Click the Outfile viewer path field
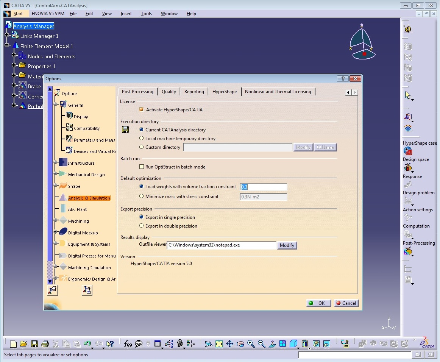 222,245
